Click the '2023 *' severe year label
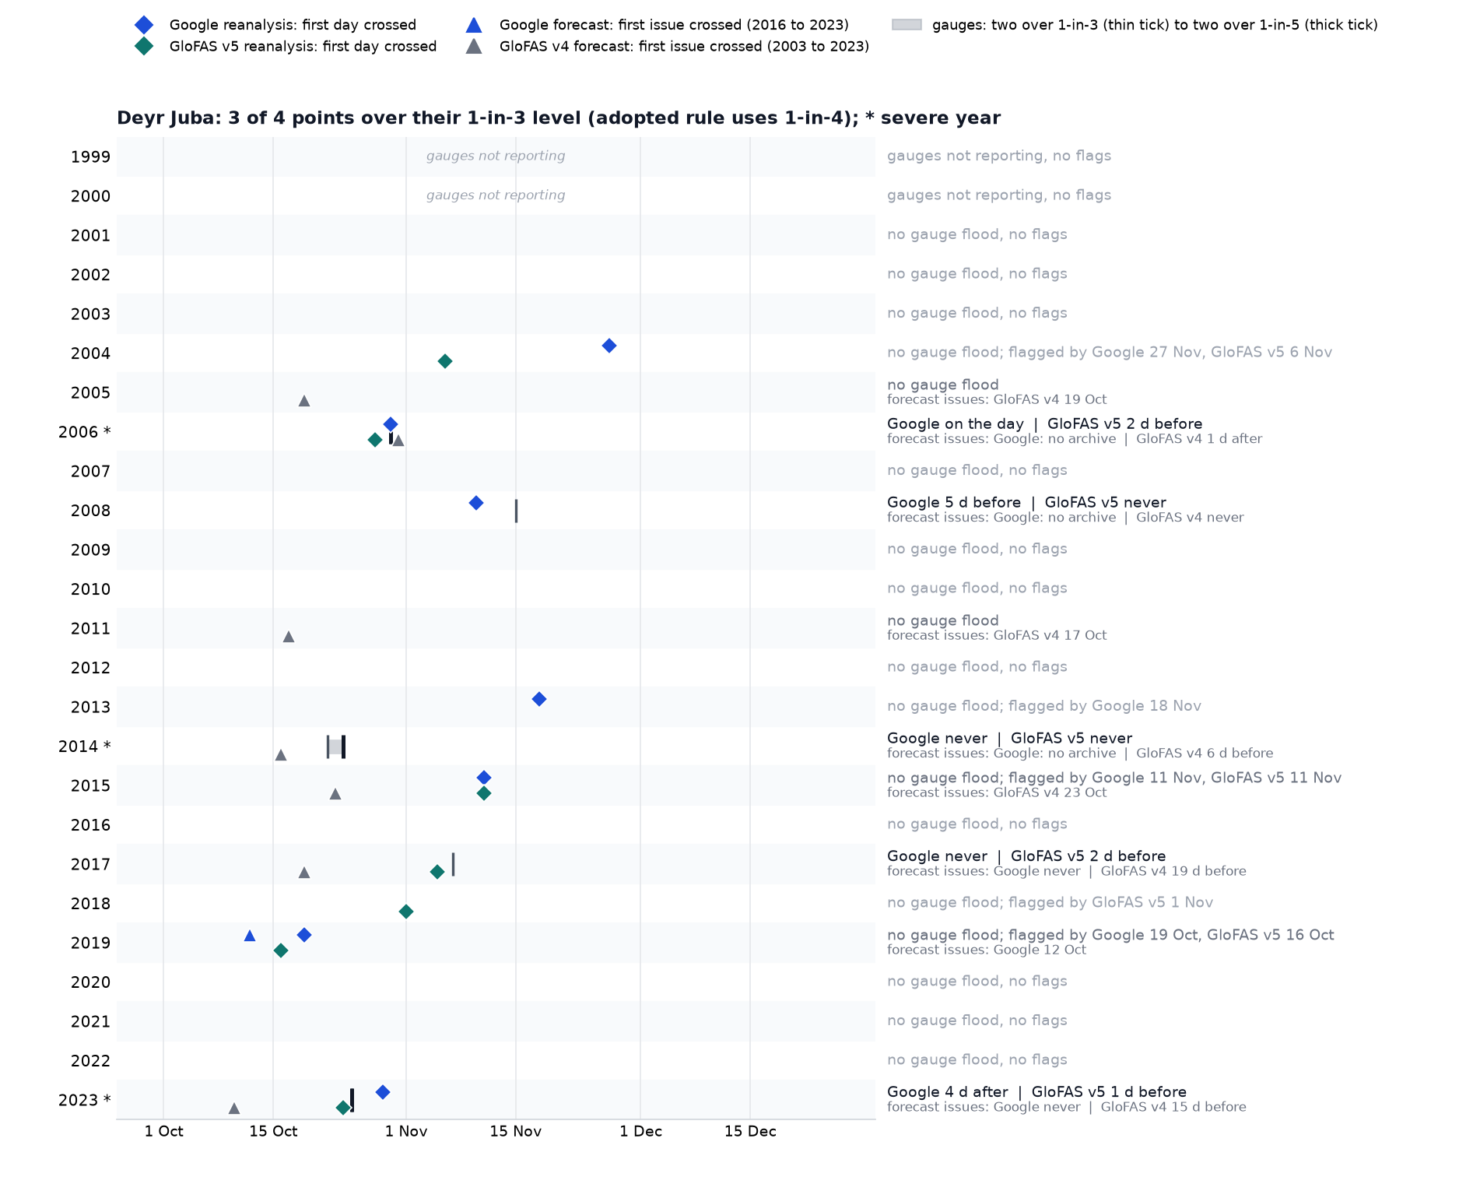 tap(85, 1100)
